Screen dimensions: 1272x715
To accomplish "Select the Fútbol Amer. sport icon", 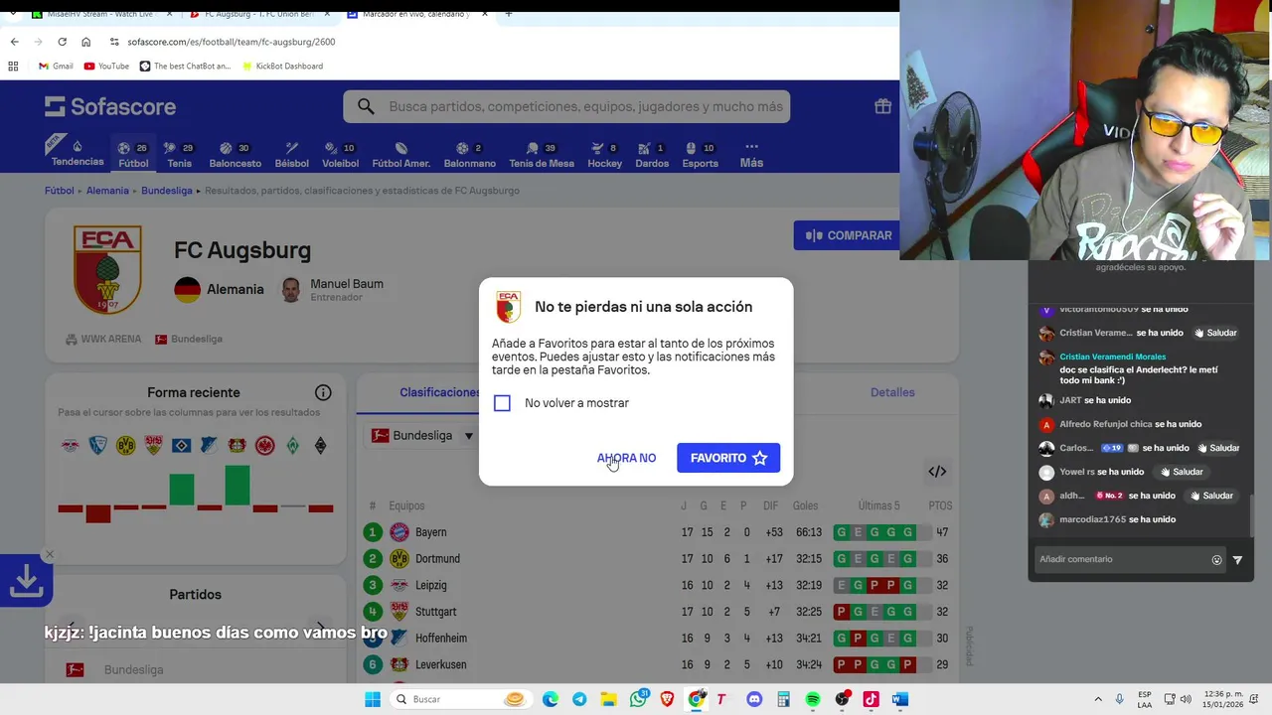I will click(400, 155).
